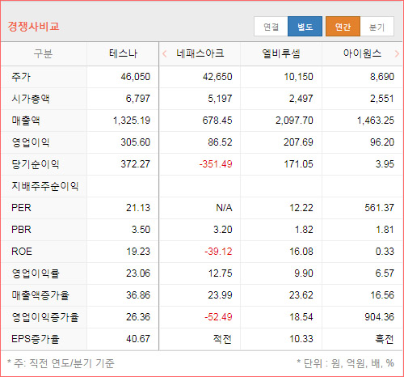The width and height of the screenshot is (404, 377).
Task: Click operating profit growth 904.36
Action: [x=380, y=317]
